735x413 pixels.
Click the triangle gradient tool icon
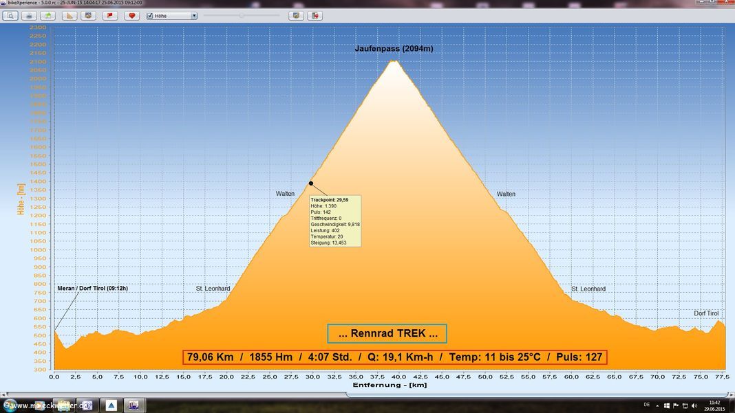[x=70, y=15]
